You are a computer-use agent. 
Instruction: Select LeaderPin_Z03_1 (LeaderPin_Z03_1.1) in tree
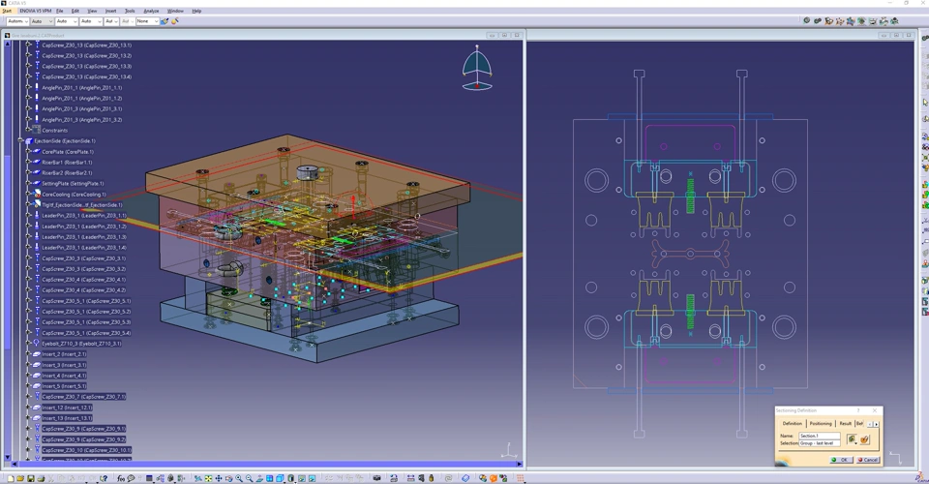pyautogui.click(x=83, y=216)
